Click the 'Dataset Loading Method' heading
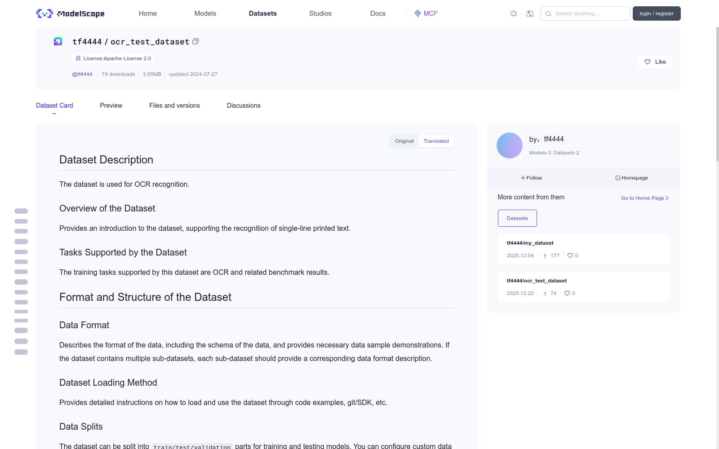Viewport: 719px width, 449px height. point(108,383)
